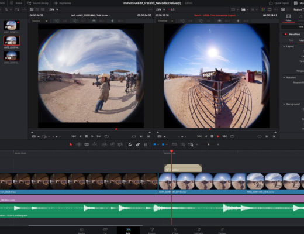Select the red-outlined second clip thumbnail
The height and width of the screenshot is (234, 304).
pyautogui.click(x=12, y=40)
